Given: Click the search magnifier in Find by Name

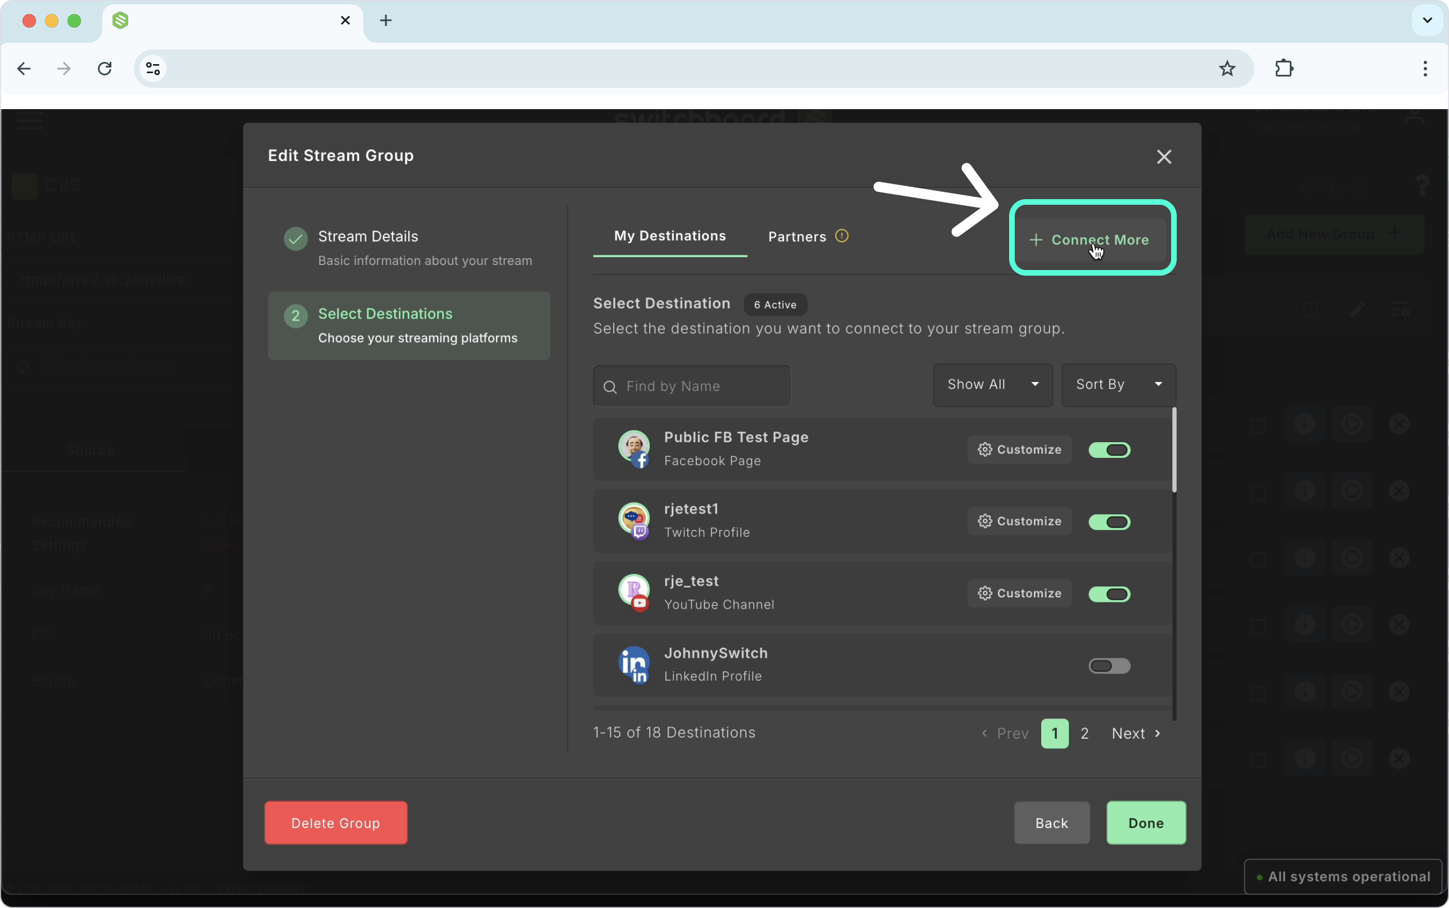Looking at the screenshot, I should (x=611, y=386).
